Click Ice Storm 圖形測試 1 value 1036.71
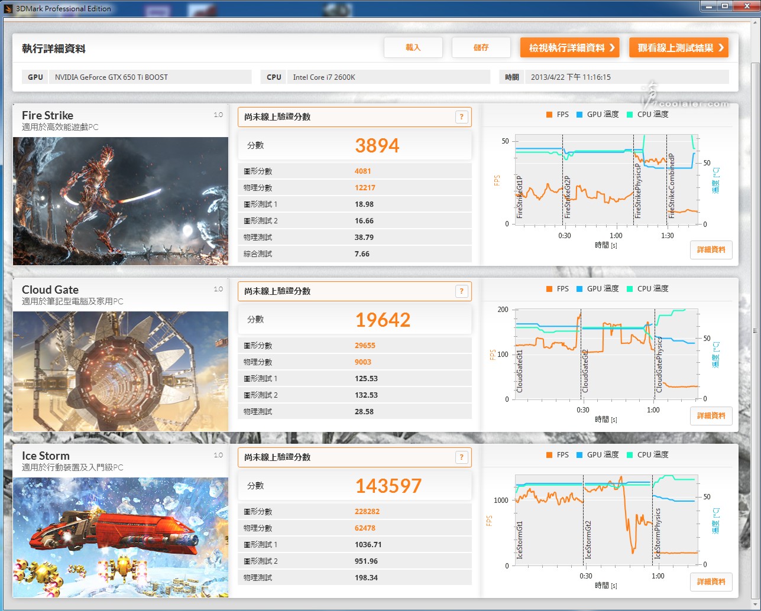This screenshot has height=611, width=761. point(368,545)
